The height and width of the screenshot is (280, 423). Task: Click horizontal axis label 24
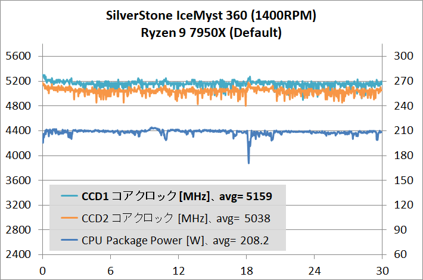pos(315,271)
